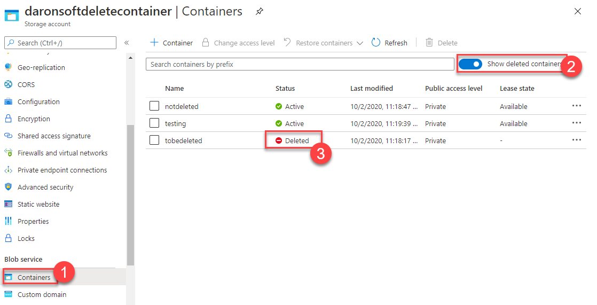Sort by the Last modified column header
Screen dimensions: 597x305
click(x=371, y=88)
